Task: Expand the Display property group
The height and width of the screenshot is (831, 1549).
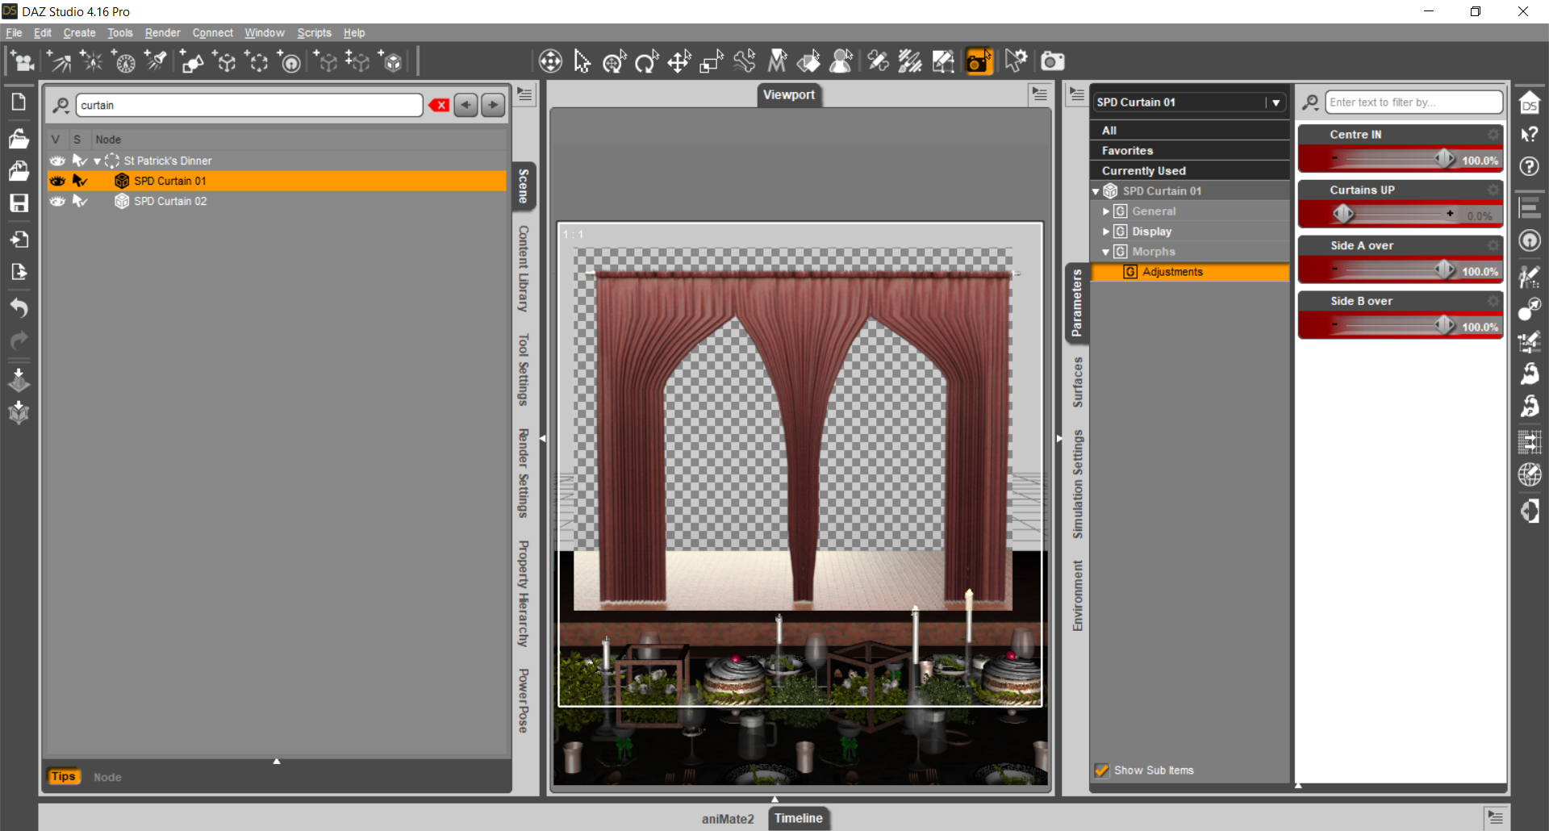Action: [1106, 232]
